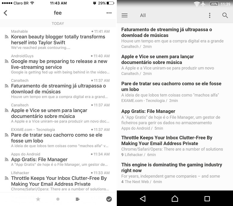Tap the Android home navigation button
The width and height of the screenshot is (233, 206).
click(x=175, y=199)
